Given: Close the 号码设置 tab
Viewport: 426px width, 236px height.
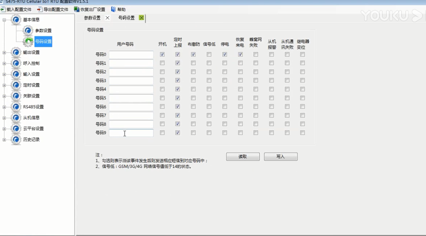Looking at the screenshot, I should pyautogui.click(x=141, y=18).
